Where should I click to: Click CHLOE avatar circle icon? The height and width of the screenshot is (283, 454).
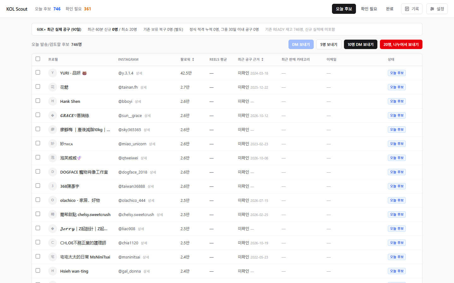click(x=53, y=243)
